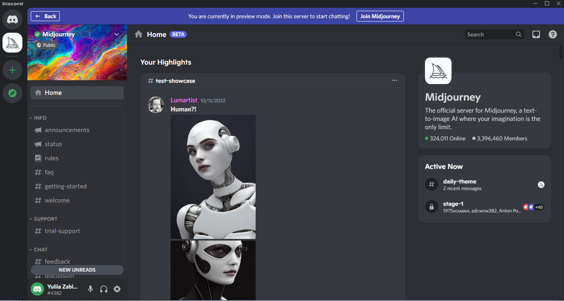The width and height of the screenshot is (564, 301).
Task: Open the faq channel
Action: pyautogui.click(x=77, y=172)
